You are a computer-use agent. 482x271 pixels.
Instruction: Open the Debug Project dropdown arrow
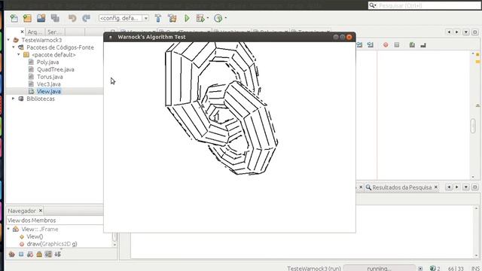(208, 18)
